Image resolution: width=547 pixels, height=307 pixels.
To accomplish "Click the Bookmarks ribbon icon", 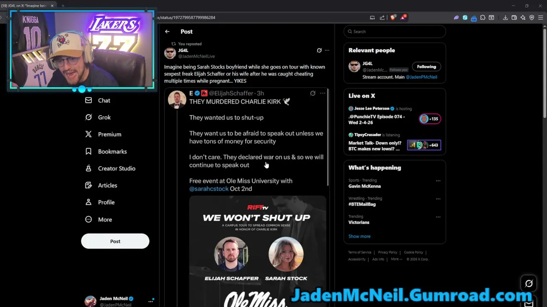I will 88,151.
